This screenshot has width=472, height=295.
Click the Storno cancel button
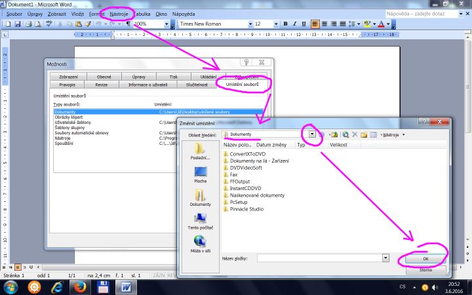click(x=425, y=269)
